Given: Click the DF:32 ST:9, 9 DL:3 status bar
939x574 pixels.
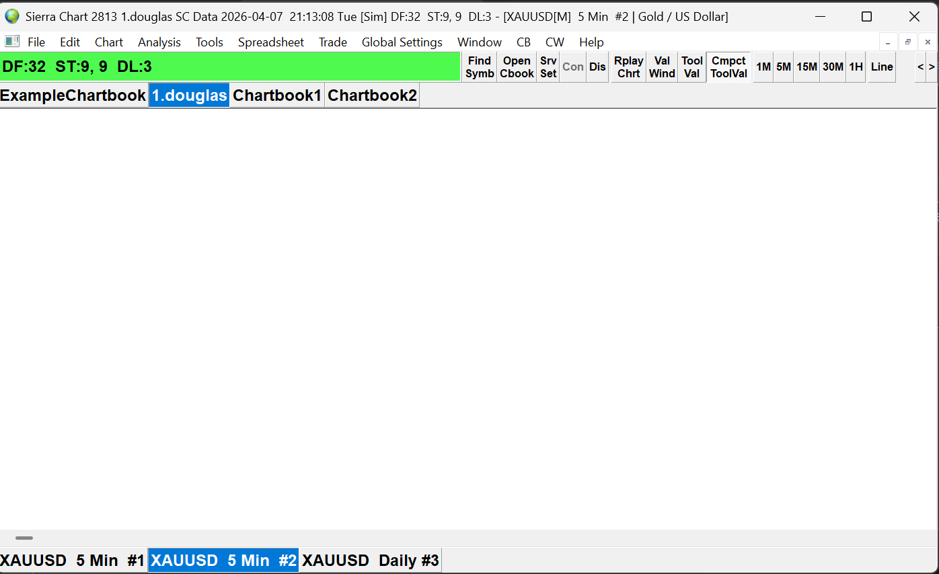Looking at the screenshot, I should 230,67.
